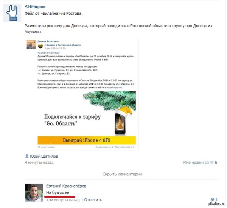Follow the #Сальск hashtag
Image resolution: width=227 pixels, height=208 pixels.
click(x=42, y=53)
